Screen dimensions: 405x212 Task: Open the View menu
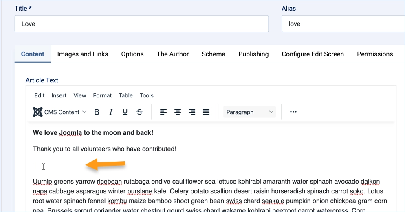80,95
